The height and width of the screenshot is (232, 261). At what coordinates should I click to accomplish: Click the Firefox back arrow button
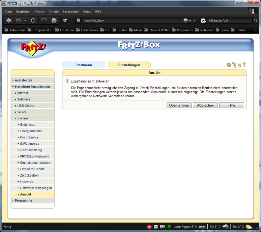pyautogui.click(x=9, y=21)
